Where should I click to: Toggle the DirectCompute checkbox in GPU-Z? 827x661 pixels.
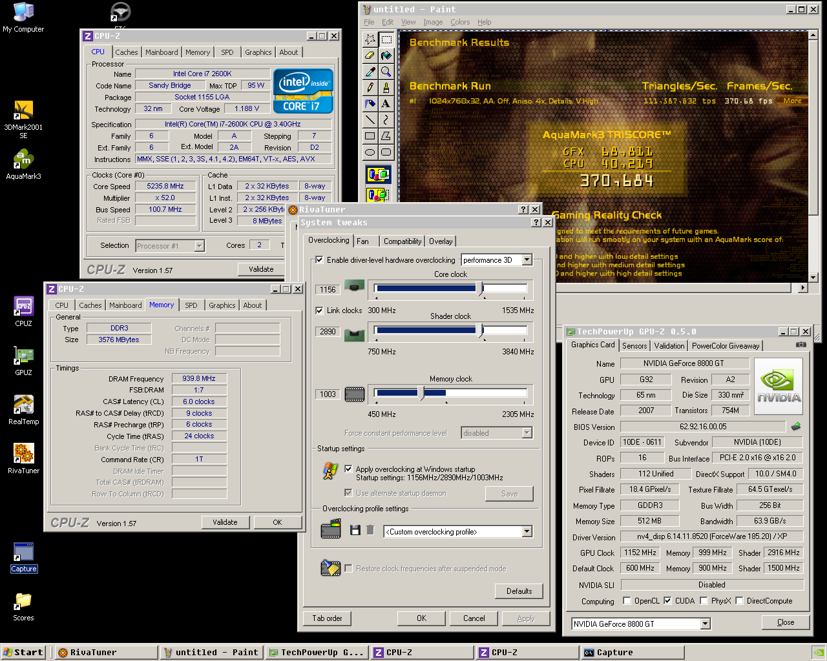click(x=739, y=601)
